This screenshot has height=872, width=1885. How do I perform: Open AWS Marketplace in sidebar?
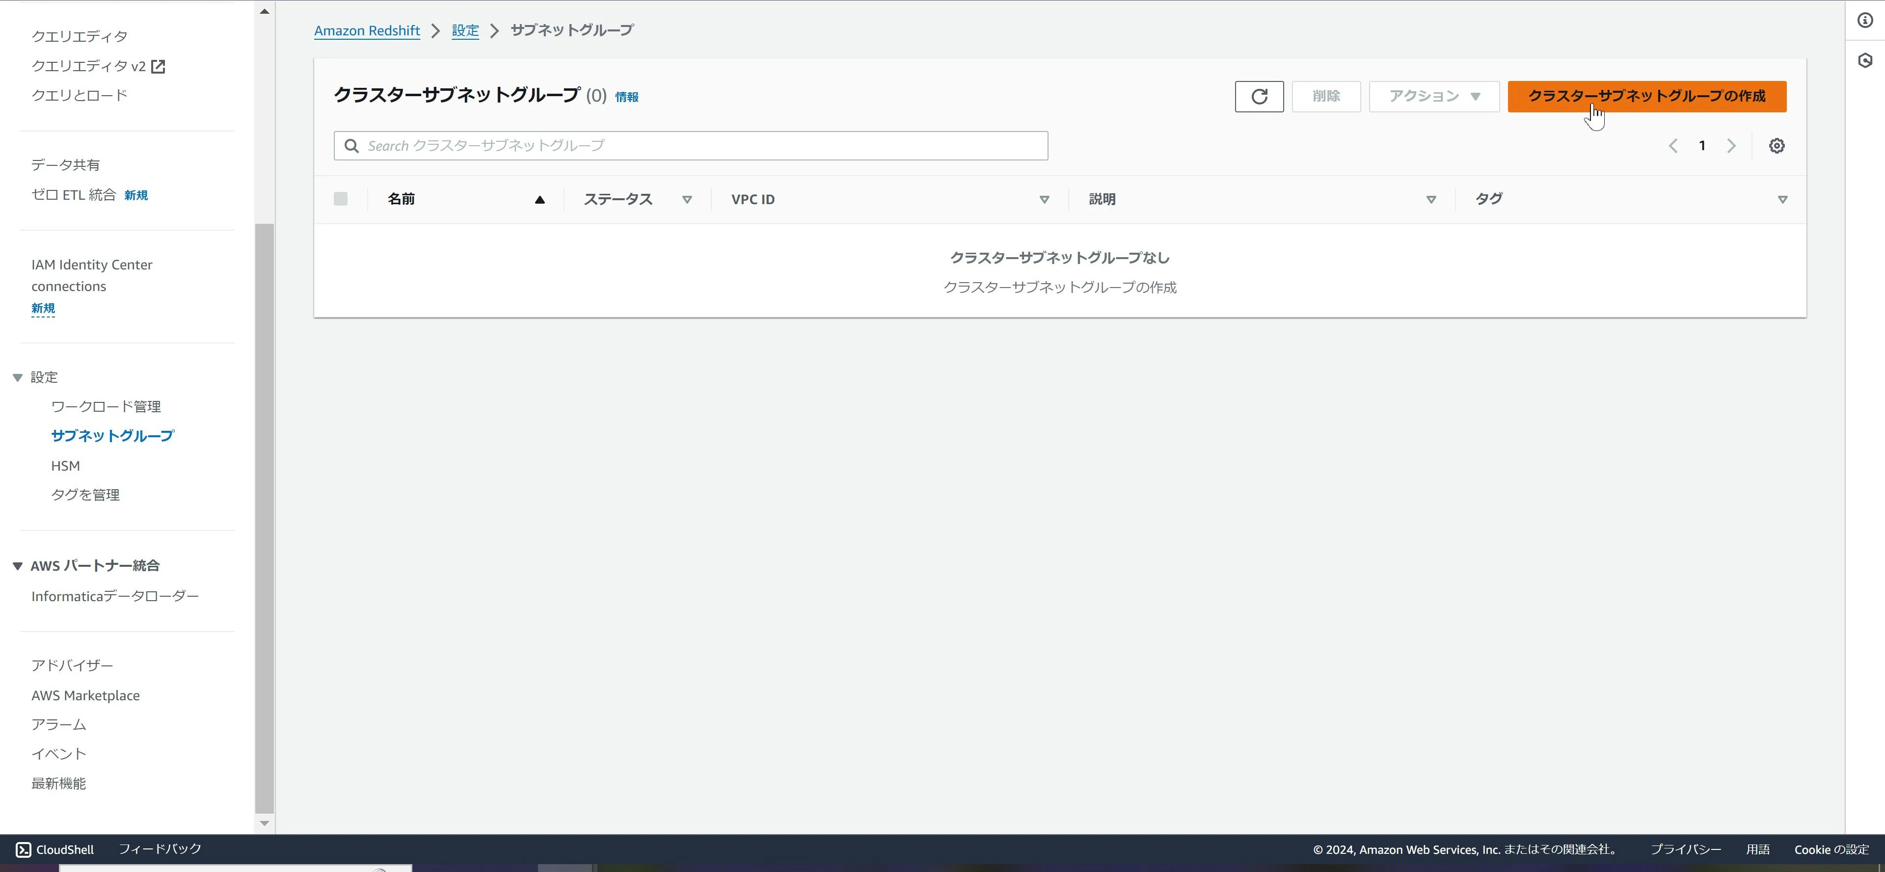point(85,696)
